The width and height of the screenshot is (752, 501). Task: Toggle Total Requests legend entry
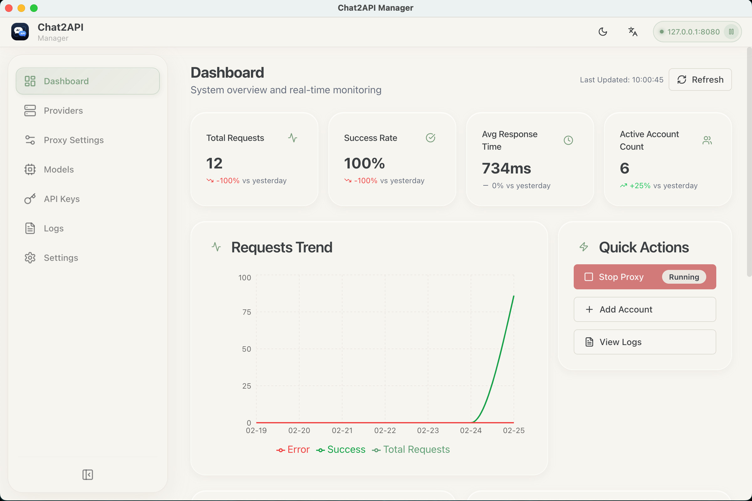(x=411, y=450)
